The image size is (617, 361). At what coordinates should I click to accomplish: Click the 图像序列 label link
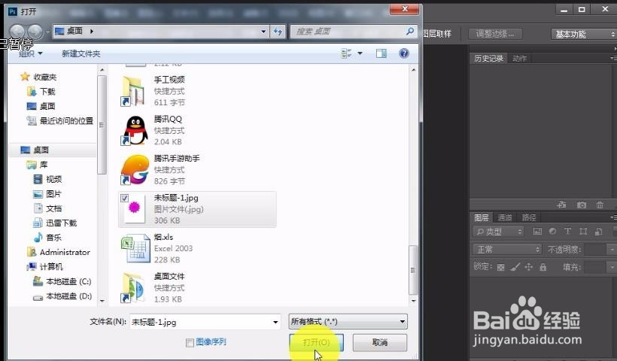pos(211,342)
